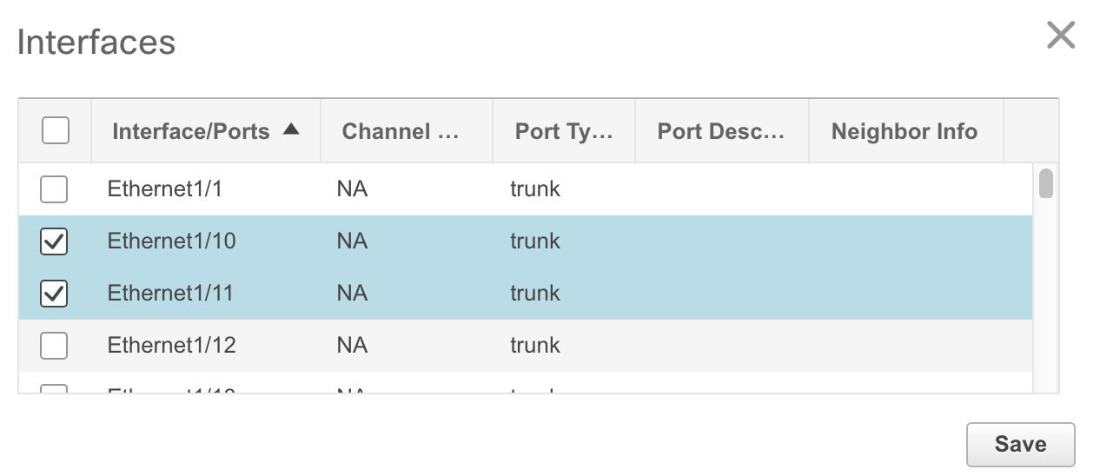Click the Port Description column header

(x=722, y=131)
